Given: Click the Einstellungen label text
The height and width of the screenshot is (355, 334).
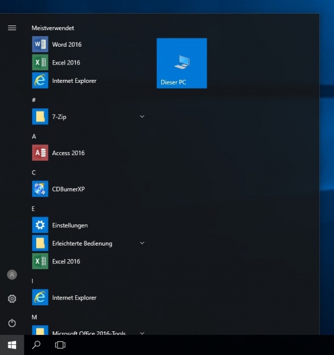Looking at the screenshot, I should (70, 225).
